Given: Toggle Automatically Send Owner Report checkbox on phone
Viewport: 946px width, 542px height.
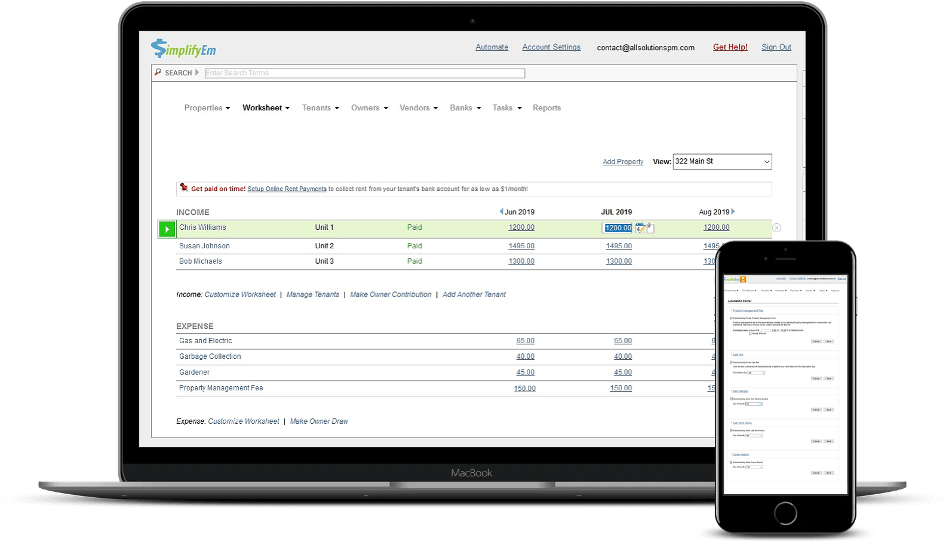Looking at the screenshot, I should pos(731,462).
